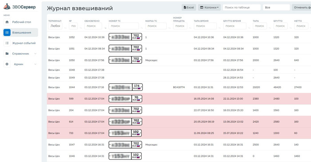Image resolution: width=311 pixels, height=162 pixels.
Task: Focus the Брутто search field
Action: tap(280, 26)
